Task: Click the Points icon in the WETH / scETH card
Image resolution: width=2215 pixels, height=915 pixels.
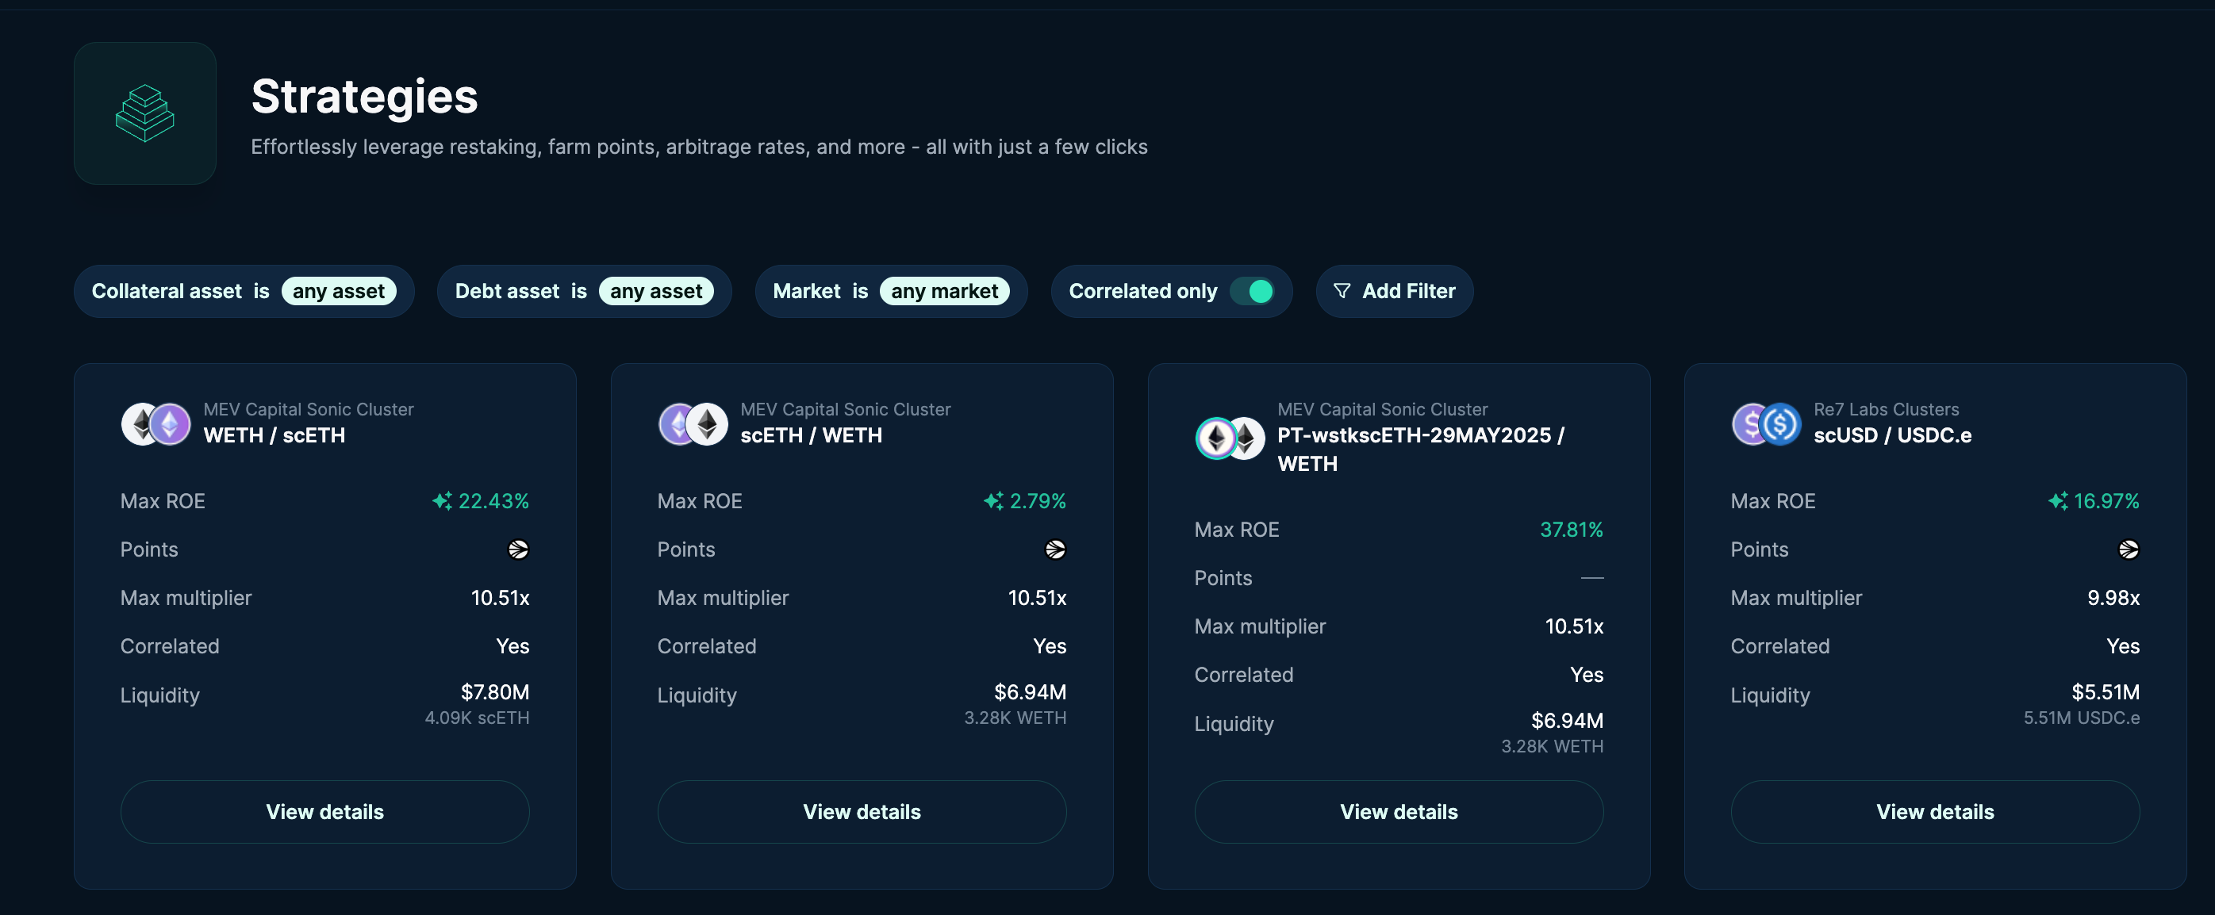Action: [517, 549]
